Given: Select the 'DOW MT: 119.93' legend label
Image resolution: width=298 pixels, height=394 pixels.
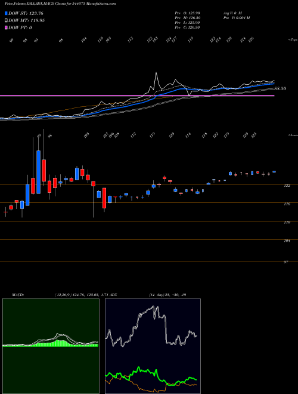Looking at the screenshot, I should pos(26,21).
